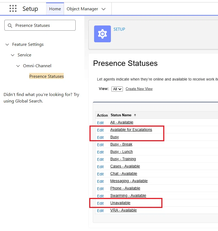Select Presence Statuses in the sidebar tree
Image resolution: width=218 pixels, height=231 pixels.
click(47, 76)
